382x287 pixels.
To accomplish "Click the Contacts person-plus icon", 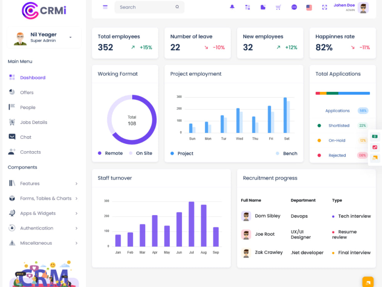I will point(12,152).
